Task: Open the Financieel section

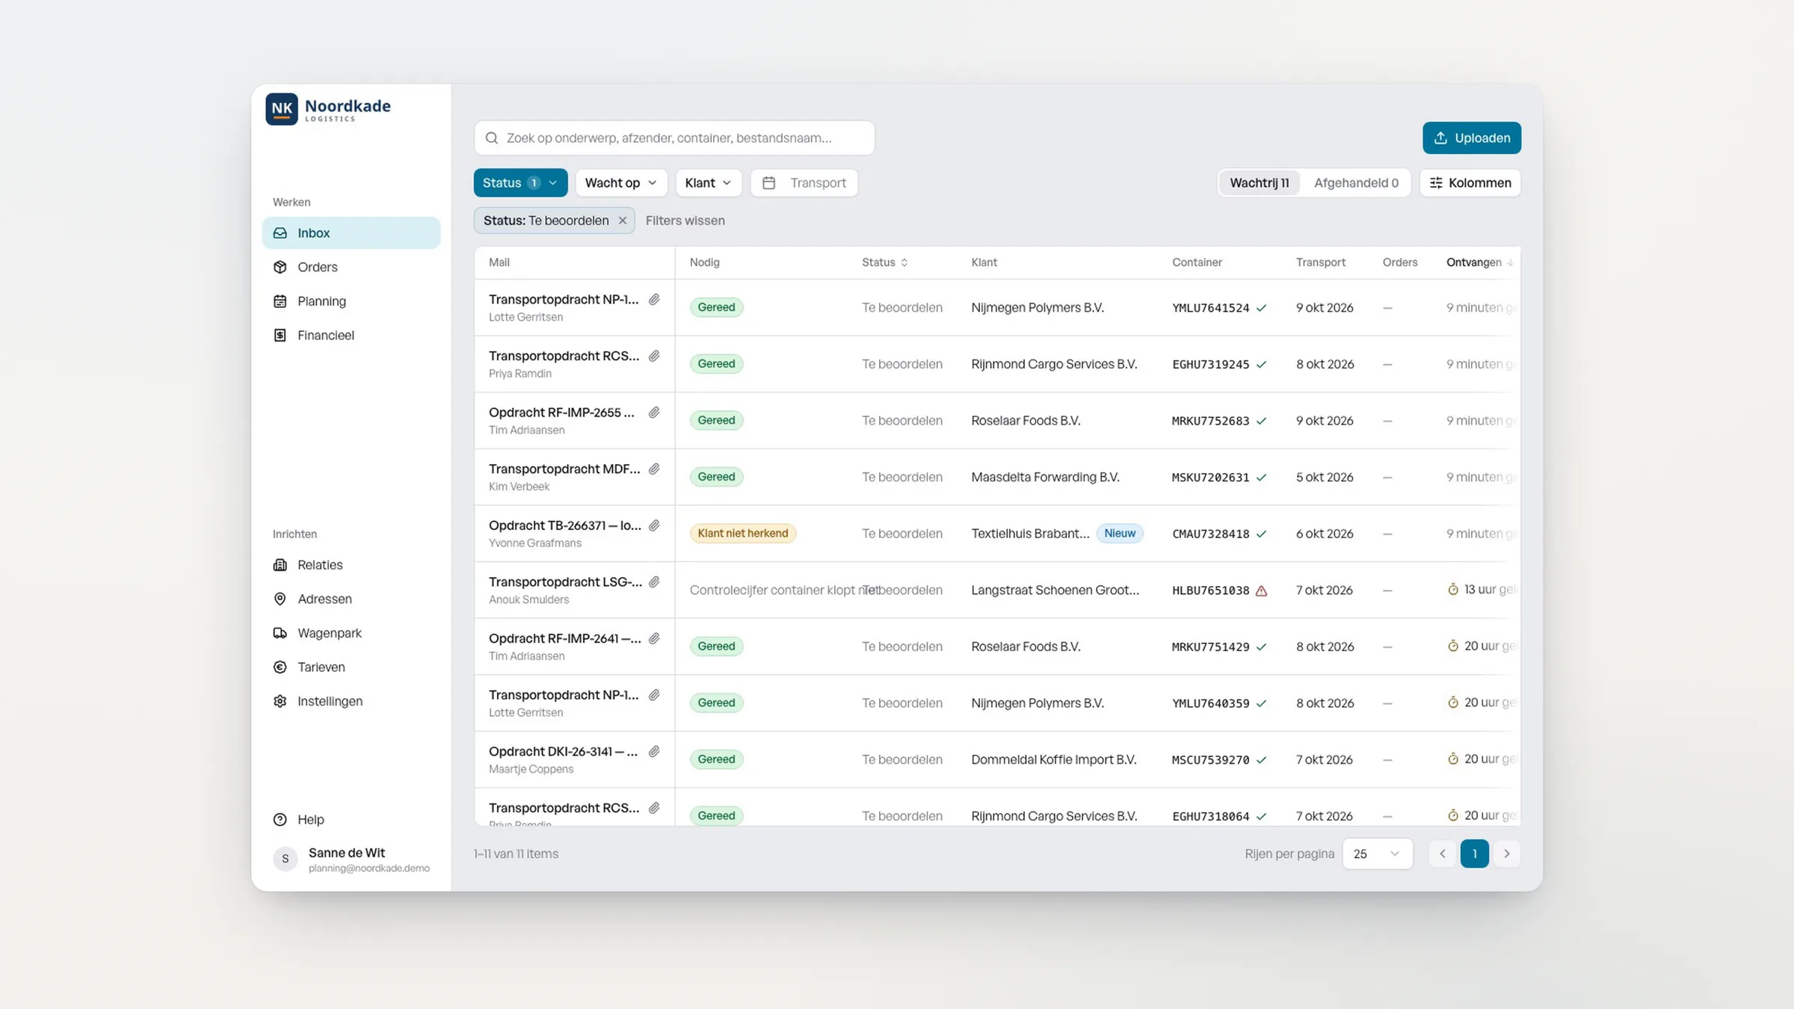Action: (351, 335)
